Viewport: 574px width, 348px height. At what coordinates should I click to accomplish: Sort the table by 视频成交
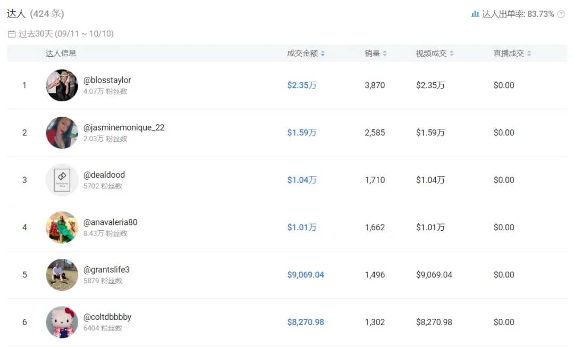(x=452, y=54)
